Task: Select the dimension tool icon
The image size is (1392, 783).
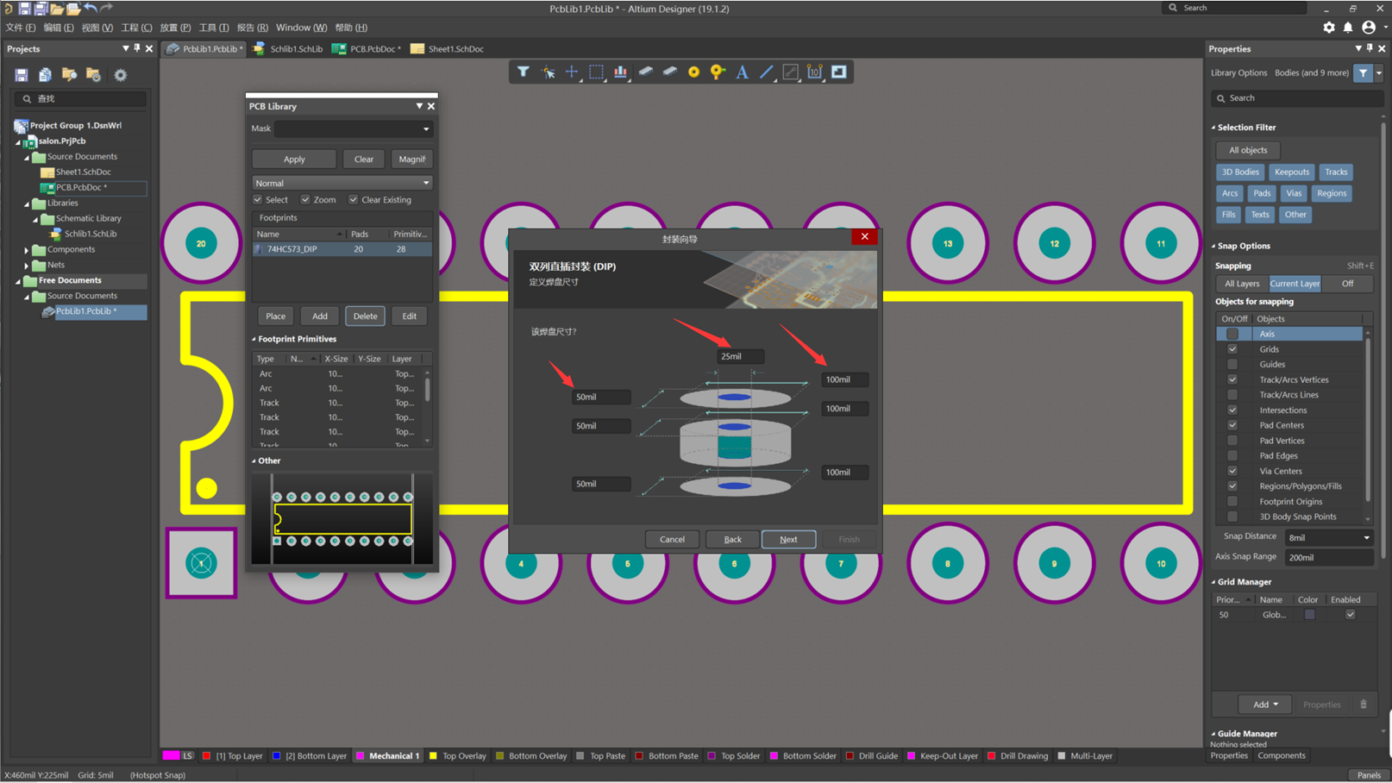Action: [x=815, y=72]
